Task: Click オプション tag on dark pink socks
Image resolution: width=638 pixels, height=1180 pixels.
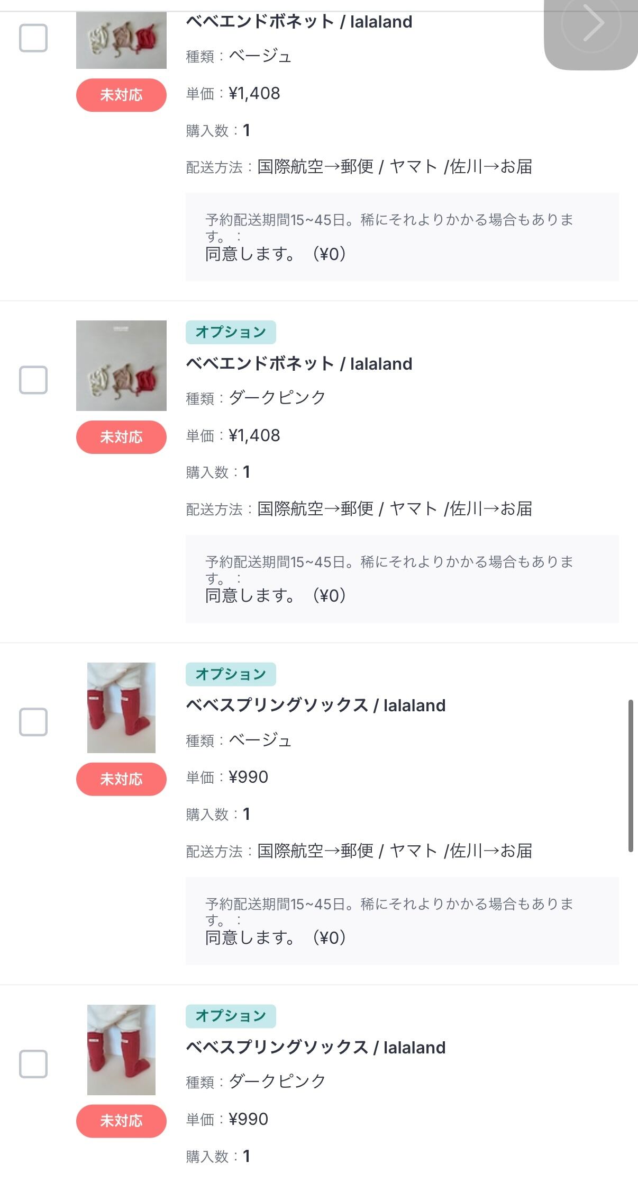Action: (230, 1015)
